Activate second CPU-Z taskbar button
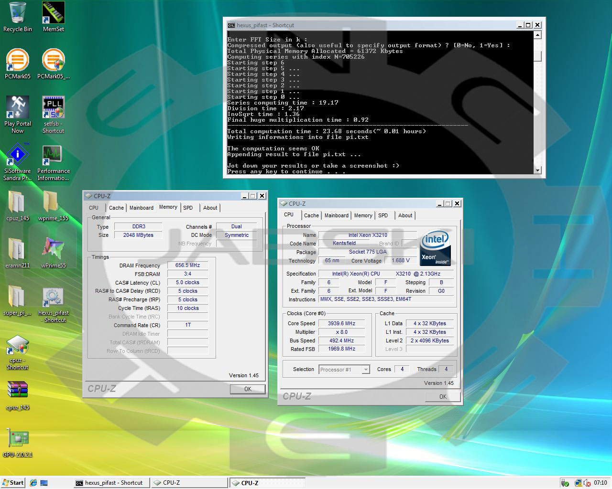The width and height of the screenshot is (612, 489). point(267,483)
